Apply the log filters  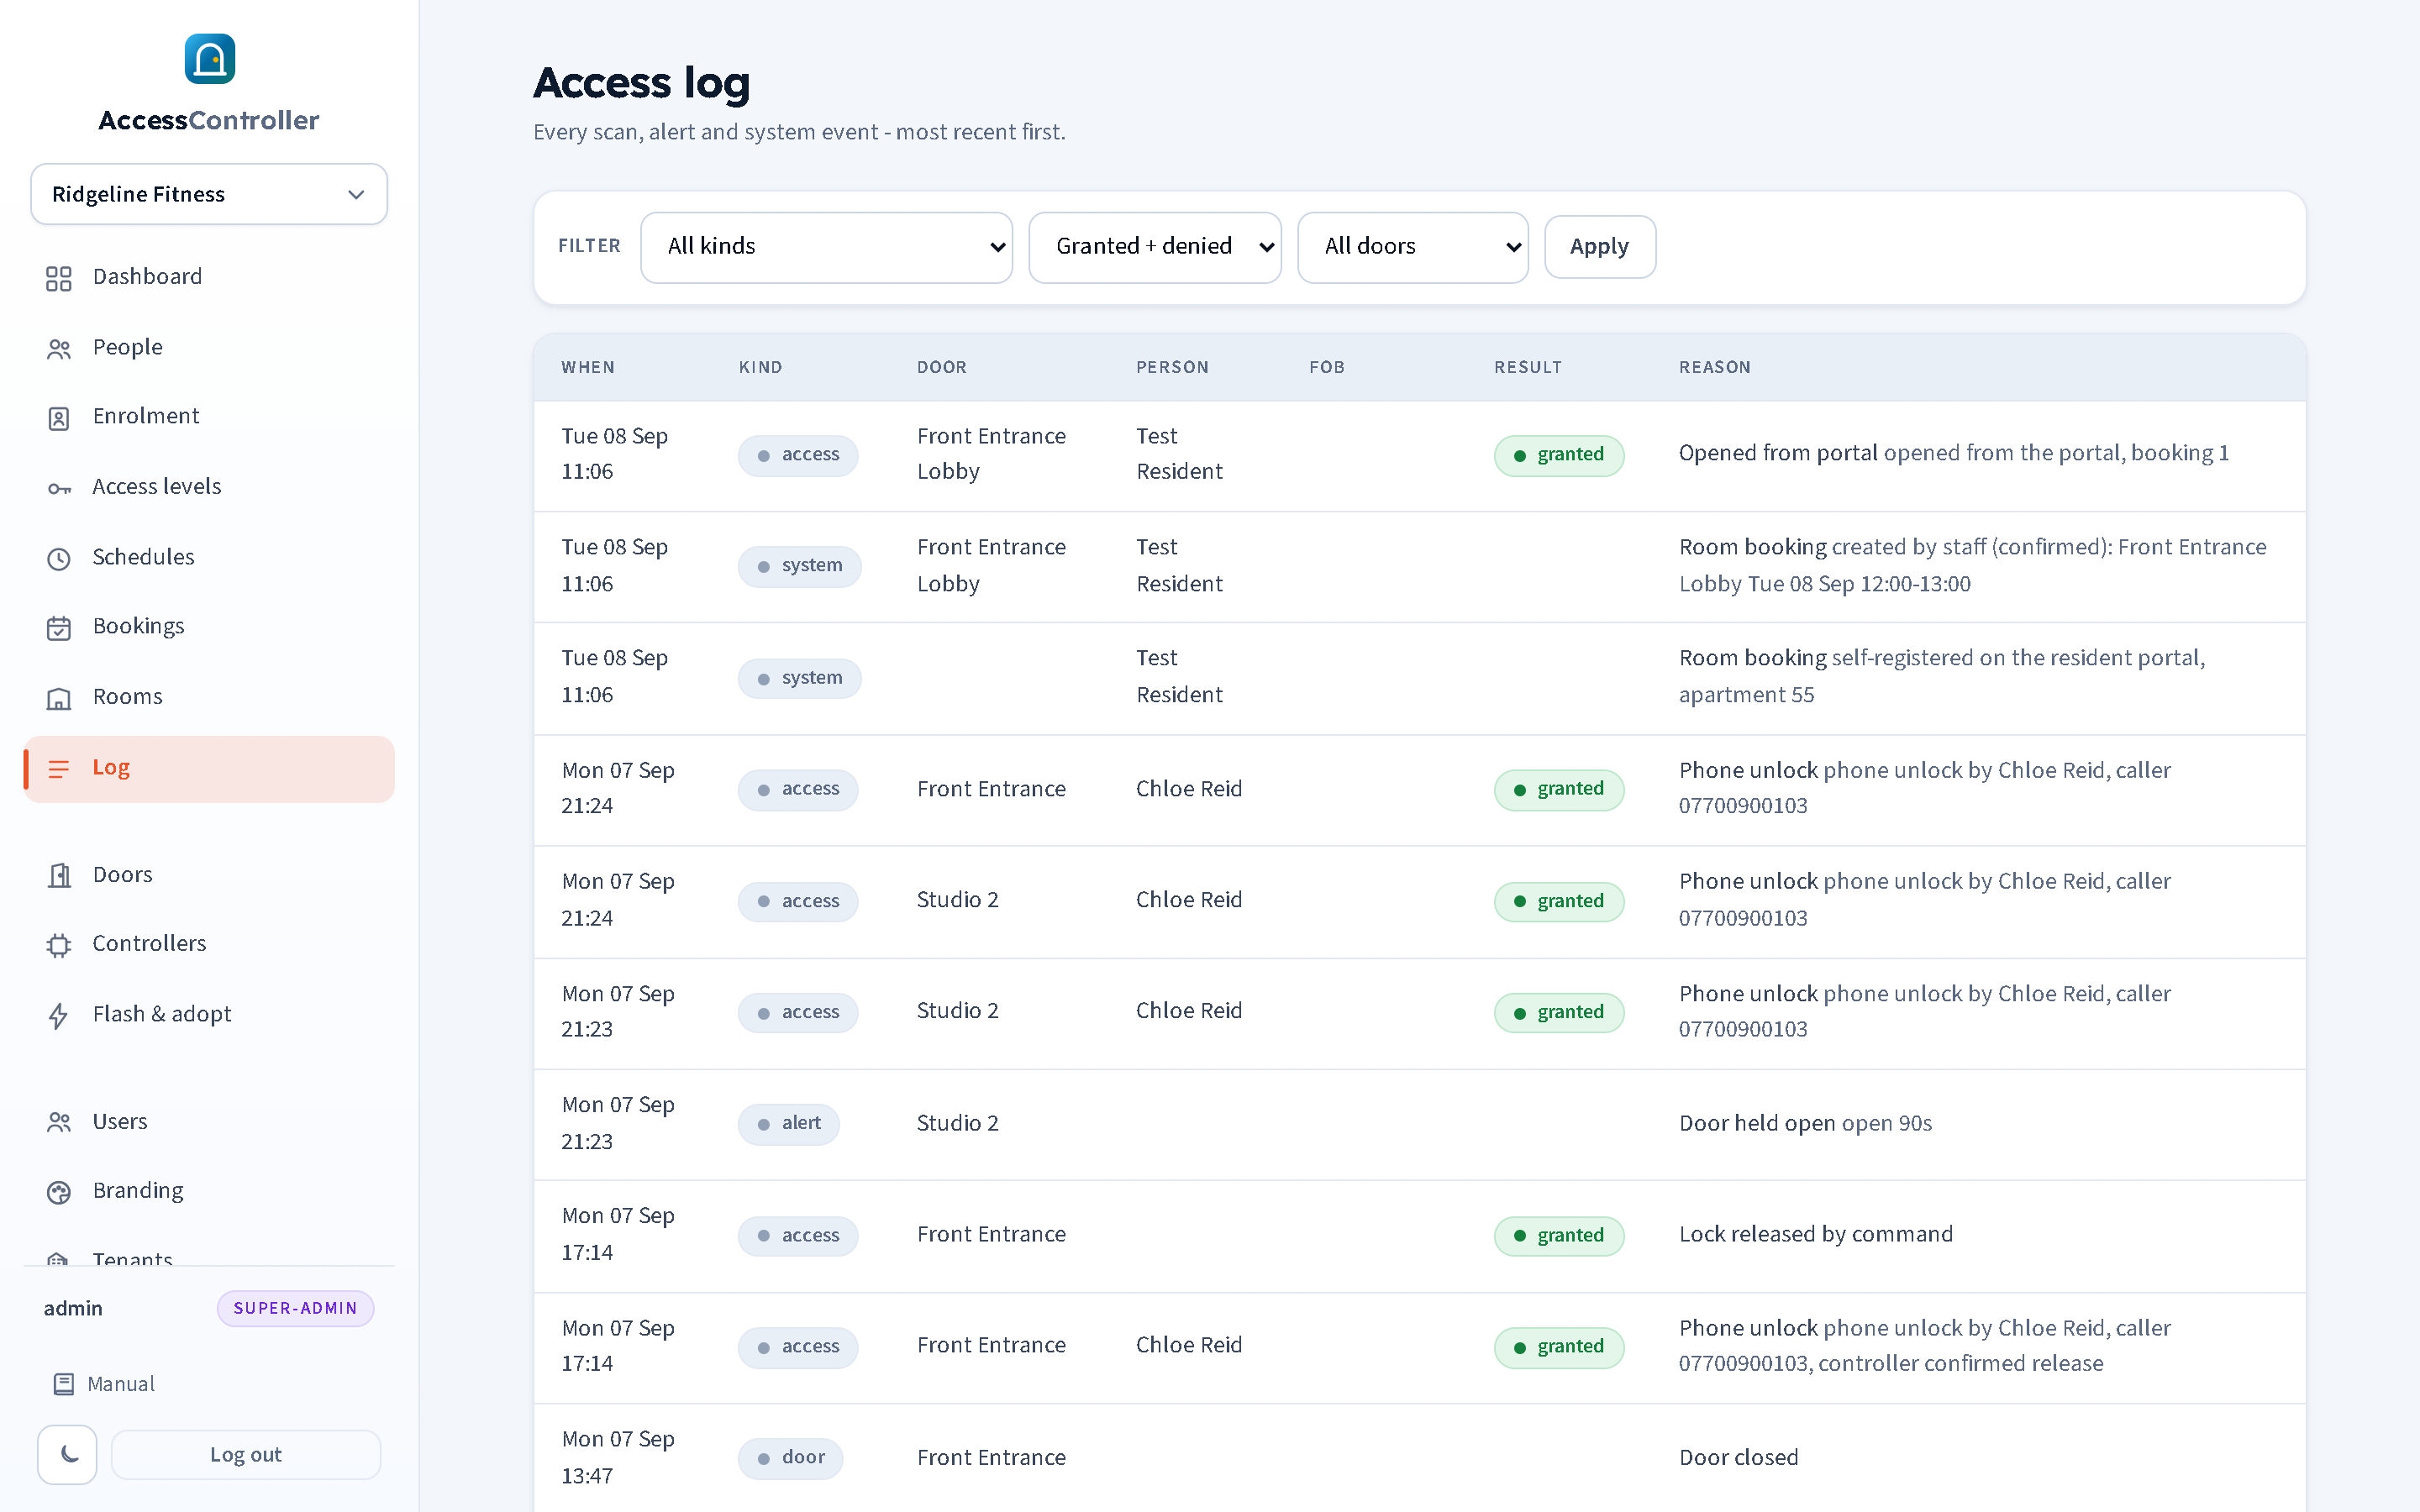[x=1599, y=247]
